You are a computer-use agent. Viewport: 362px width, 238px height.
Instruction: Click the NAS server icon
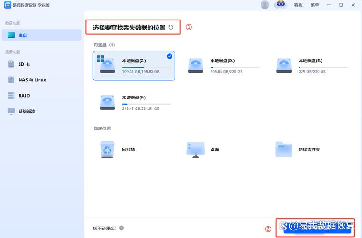[11, 80]
